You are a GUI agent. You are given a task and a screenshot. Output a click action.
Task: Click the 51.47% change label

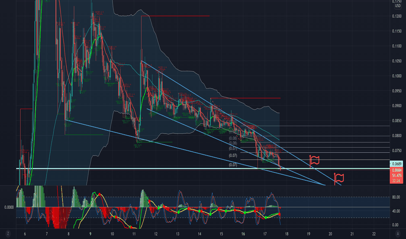[396, 176]
